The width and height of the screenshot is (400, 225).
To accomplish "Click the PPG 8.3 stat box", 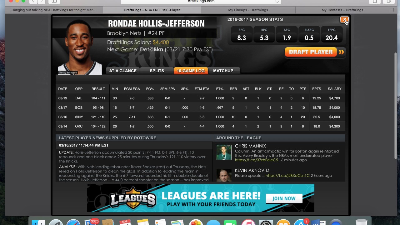I will pyautogui.click(x=242, y=34).
